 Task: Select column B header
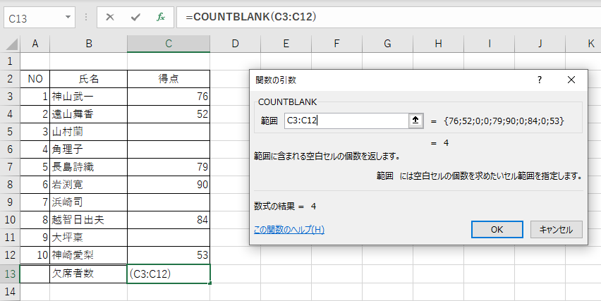click(x=89, y=44)
